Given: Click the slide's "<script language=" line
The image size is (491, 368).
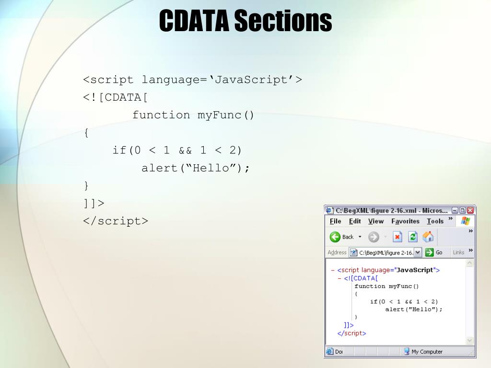Looking at the screenshot, I should (193, 80).
